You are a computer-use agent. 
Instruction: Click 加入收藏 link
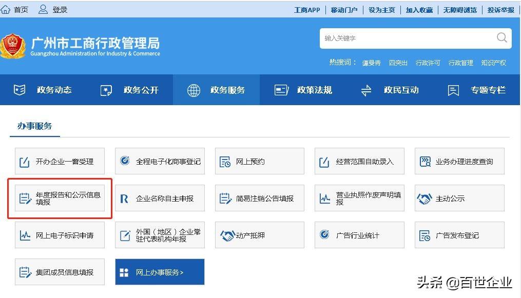click(x=419, y=10)
